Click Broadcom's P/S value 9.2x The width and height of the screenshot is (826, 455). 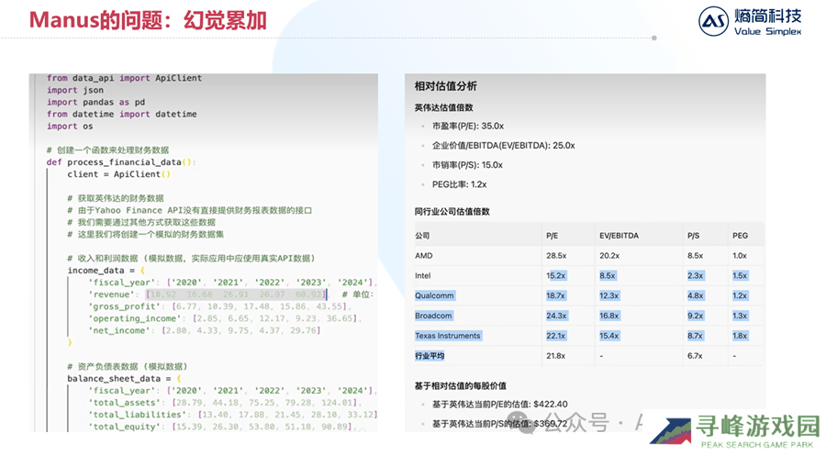click(696, 316)
